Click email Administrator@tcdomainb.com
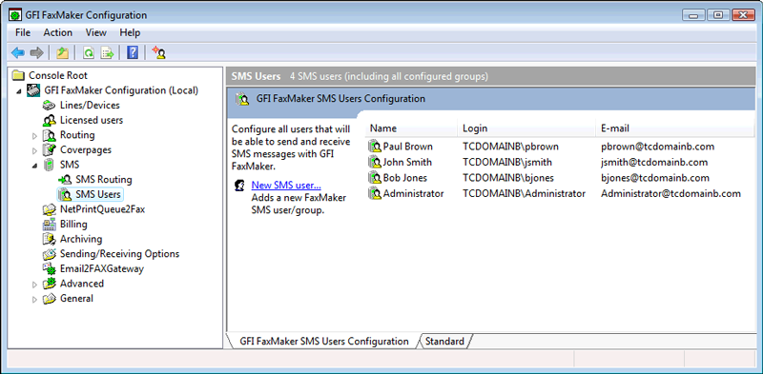The width and height of the screenshot is (763, 374). click(670, 194)
